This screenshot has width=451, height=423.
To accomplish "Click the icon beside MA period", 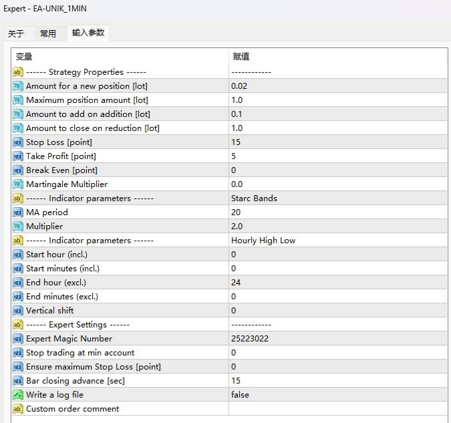I will [18, 213].
